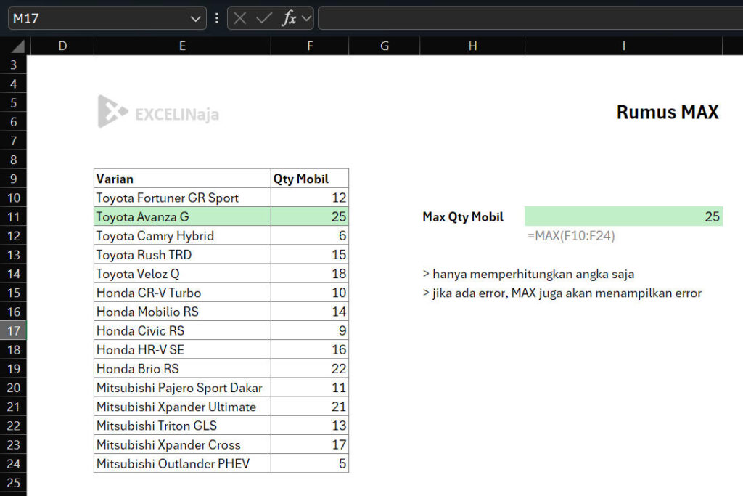The height and width of the screenshot is (496, 743).
Task: Click the Varian header cell
Action: click(x=182, y=179)
